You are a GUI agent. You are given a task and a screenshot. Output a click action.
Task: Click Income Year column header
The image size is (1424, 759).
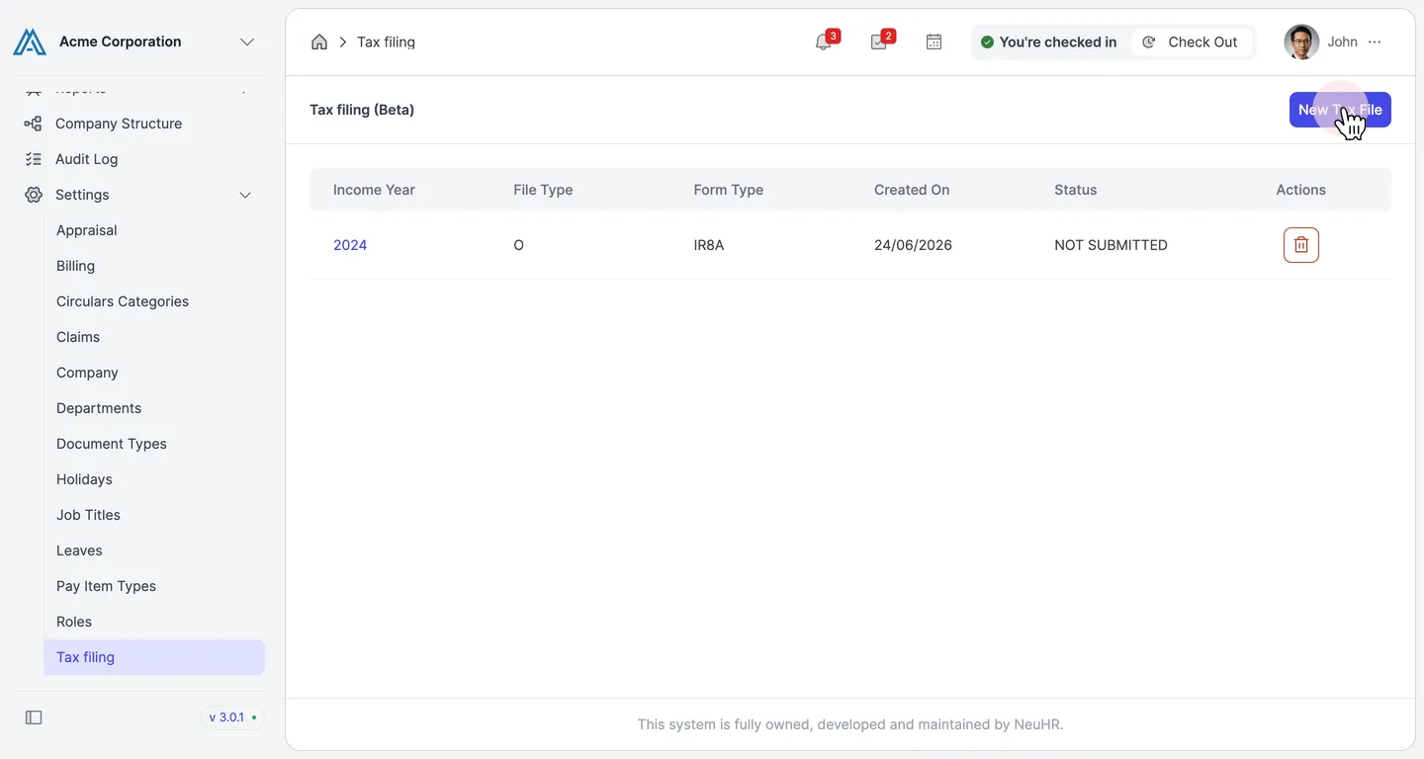(x=374, y=190)
